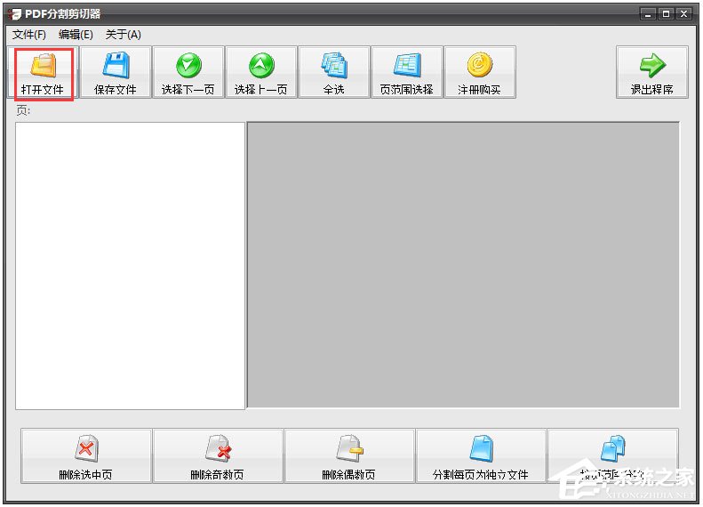Image resolution: width=703 pixels, height=507 pixels.
Task: Click 删除偶数页 delete even pages button
Action: point(348,455)
